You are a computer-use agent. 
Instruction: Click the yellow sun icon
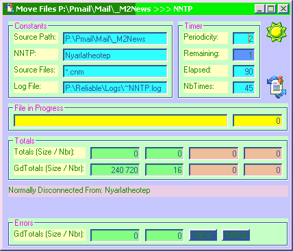[277, 32]
